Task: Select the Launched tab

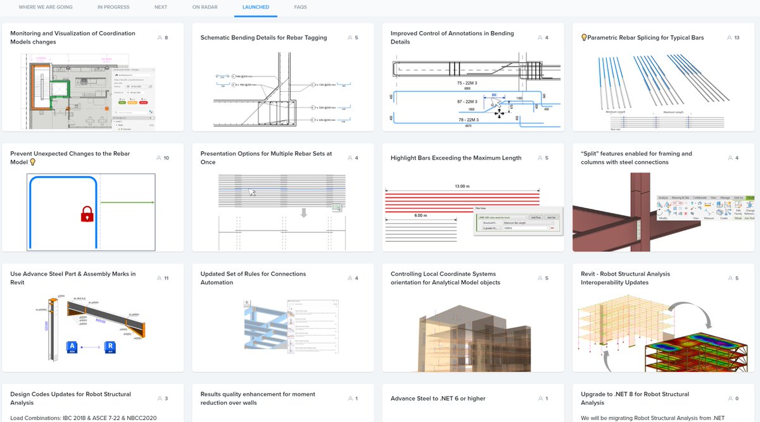Action: [256, 8]
